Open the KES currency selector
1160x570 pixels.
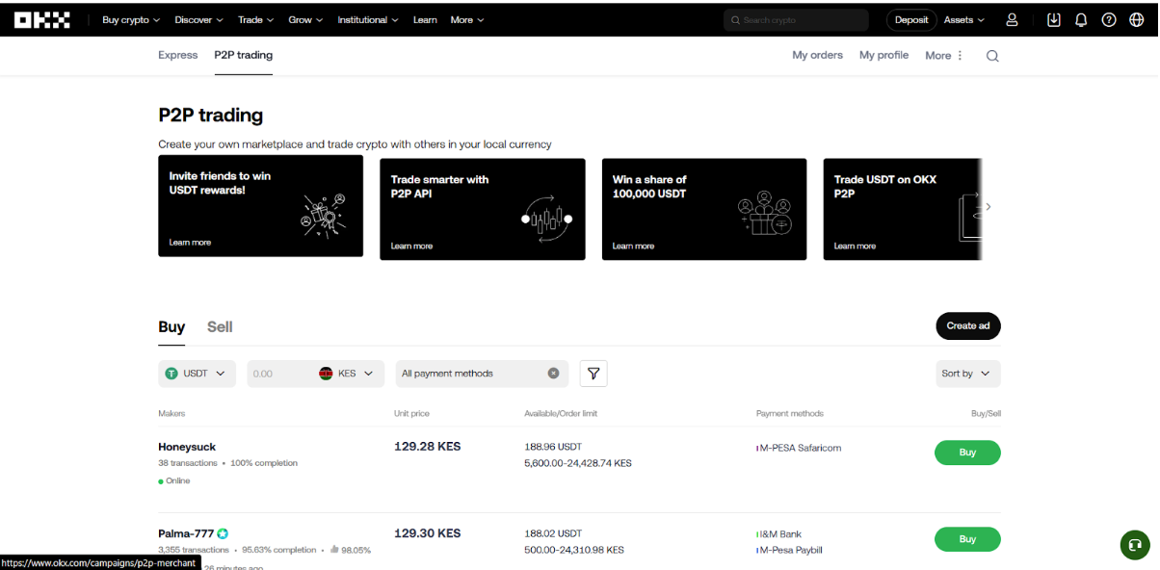click(x=347, y=374)
